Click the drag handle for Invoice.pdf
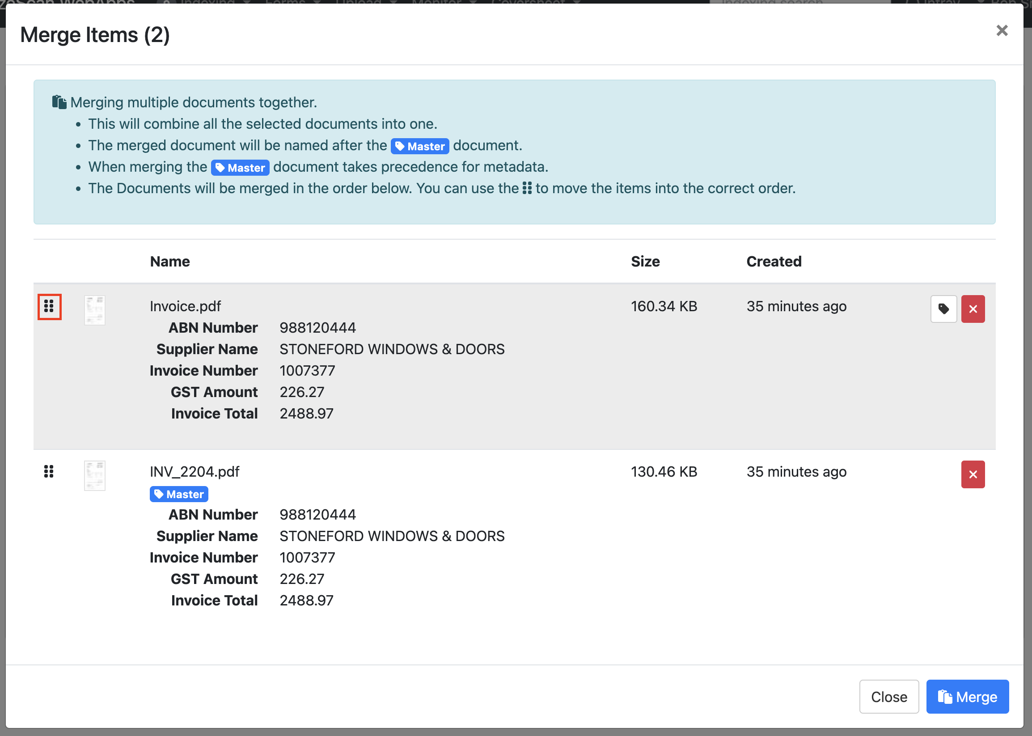Viewport: 1032px width, 736px height. (x=49, y=307)
